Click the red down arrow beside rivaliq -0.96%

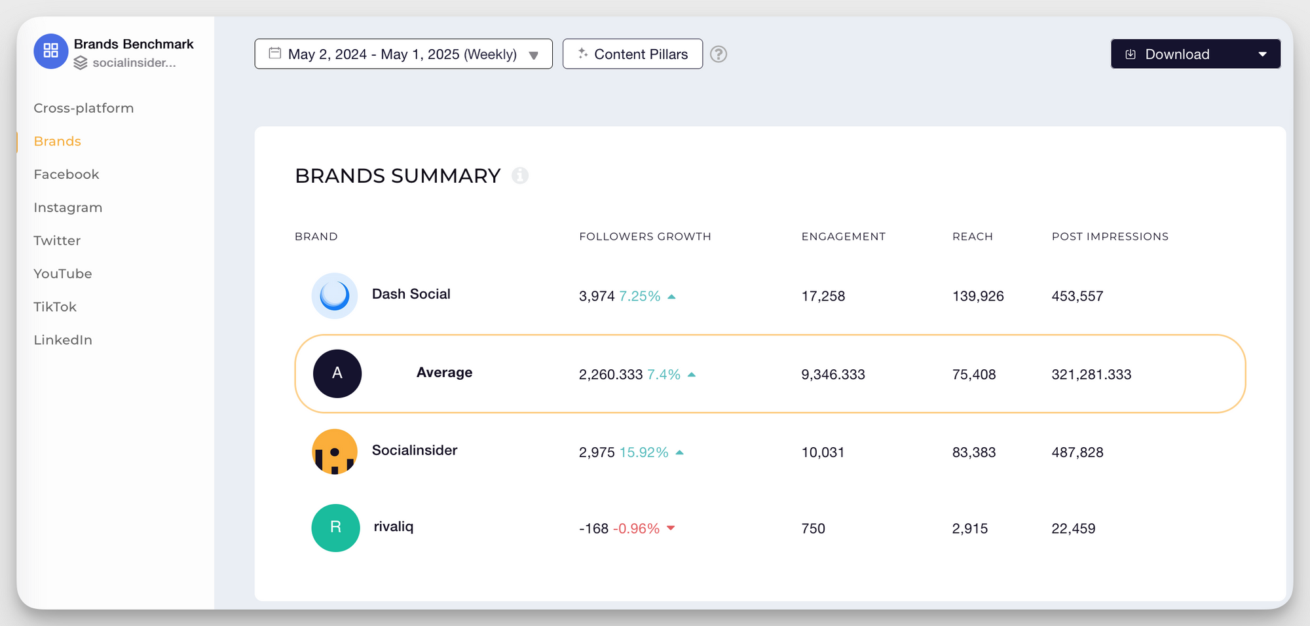pos(671,528)
